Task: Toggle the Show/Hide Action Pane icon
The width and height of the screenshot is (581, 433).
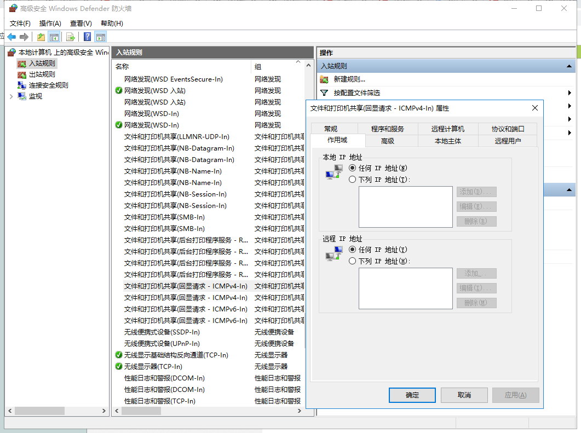Action: click(x=100, y=37)
